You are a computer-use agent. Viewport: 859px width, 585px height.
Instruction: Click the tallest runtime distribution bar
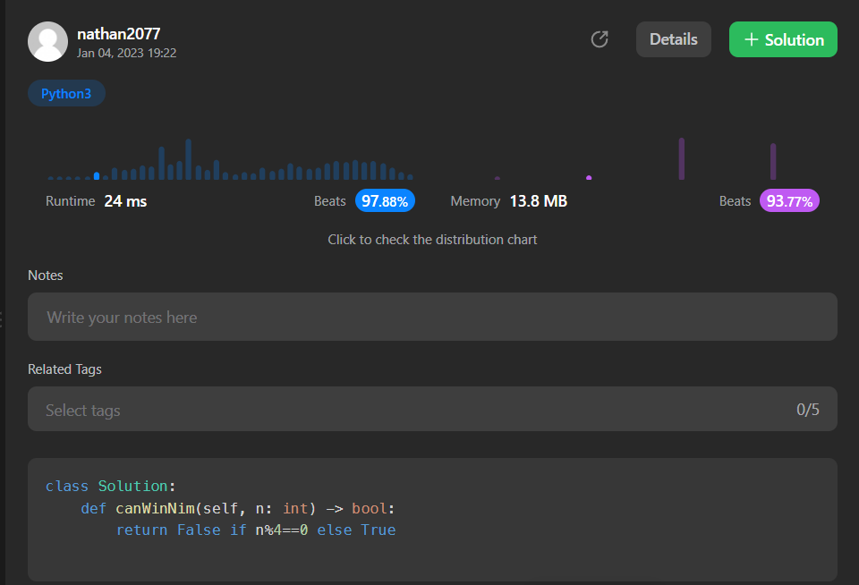tap(188, 159)
